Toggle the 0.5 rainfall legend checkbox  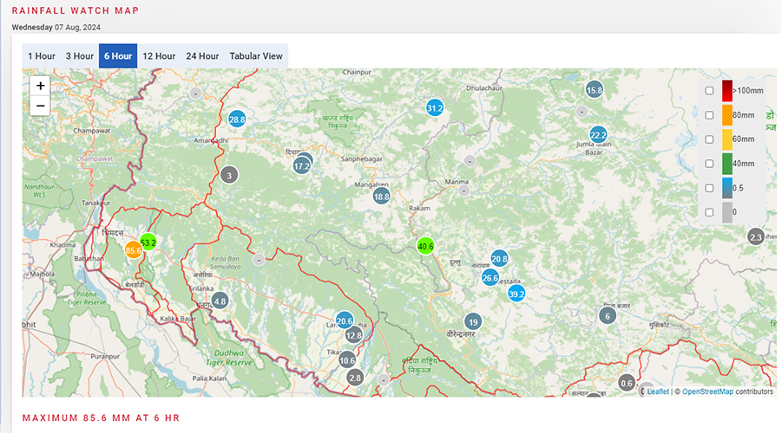tap(709, 188)
